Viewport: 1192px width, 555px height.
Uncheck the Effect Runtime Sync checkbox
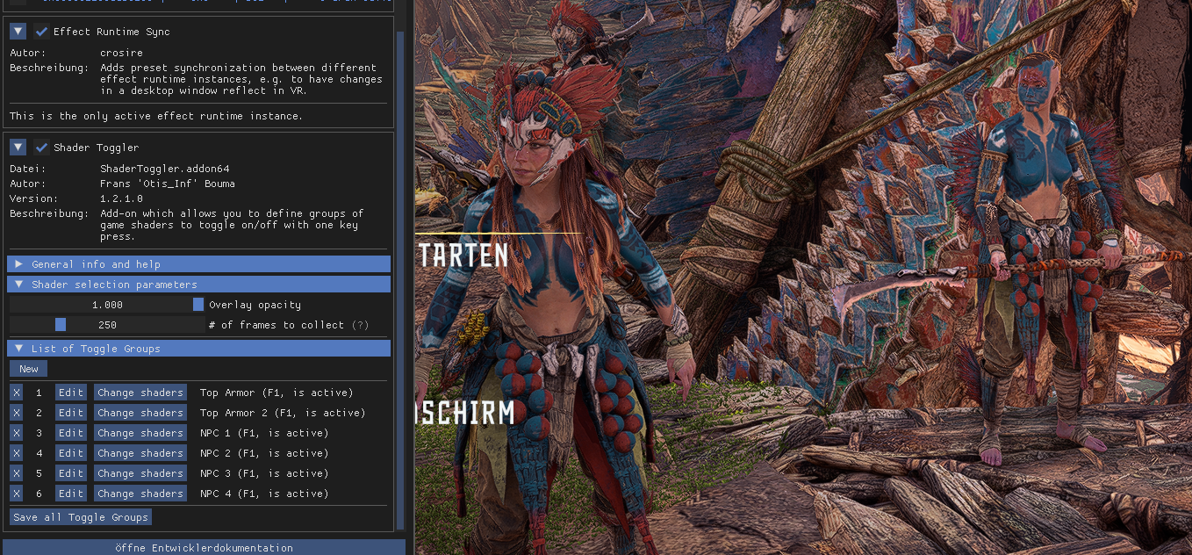pos(41,32)
